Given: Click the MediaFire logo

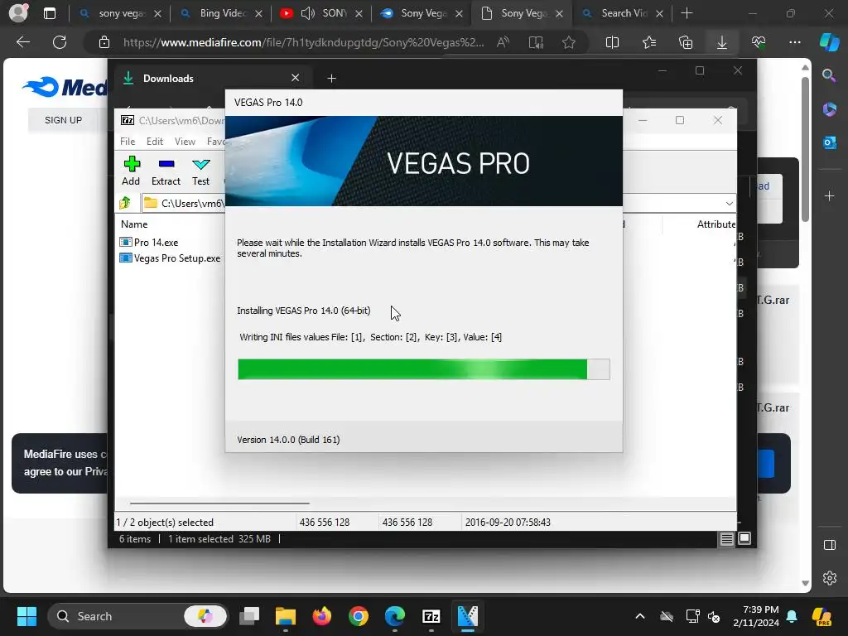Looking at the screenshot, I should [x=65, y=87].
